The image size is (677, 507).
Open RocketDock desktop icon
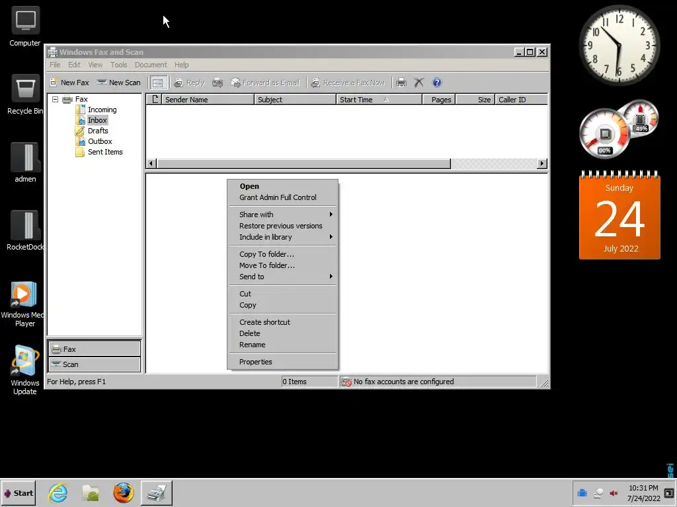pyautogui.click(x=25, y=230)
